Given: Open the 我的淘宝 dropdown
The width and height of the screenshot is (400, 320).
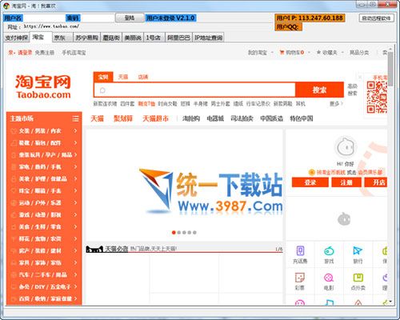Looking at the screenshot, I should point(260,53).
